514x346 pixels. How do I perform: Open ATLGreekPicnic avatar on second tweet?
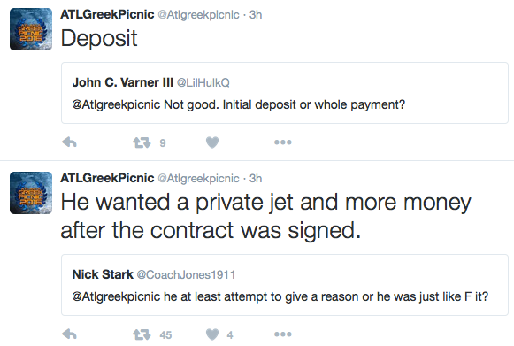(31, 193)
